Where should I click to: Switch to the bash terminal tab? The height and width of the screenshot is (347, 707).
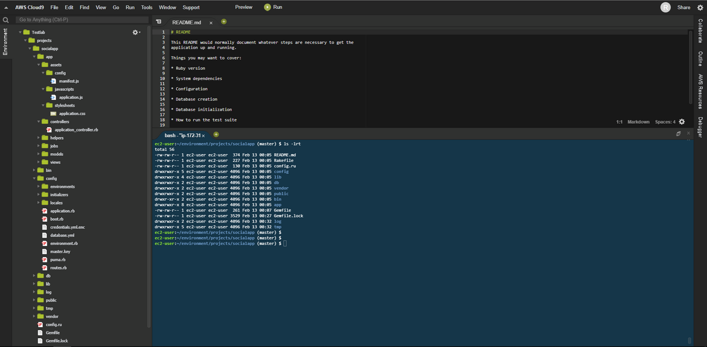coord(183,135)
